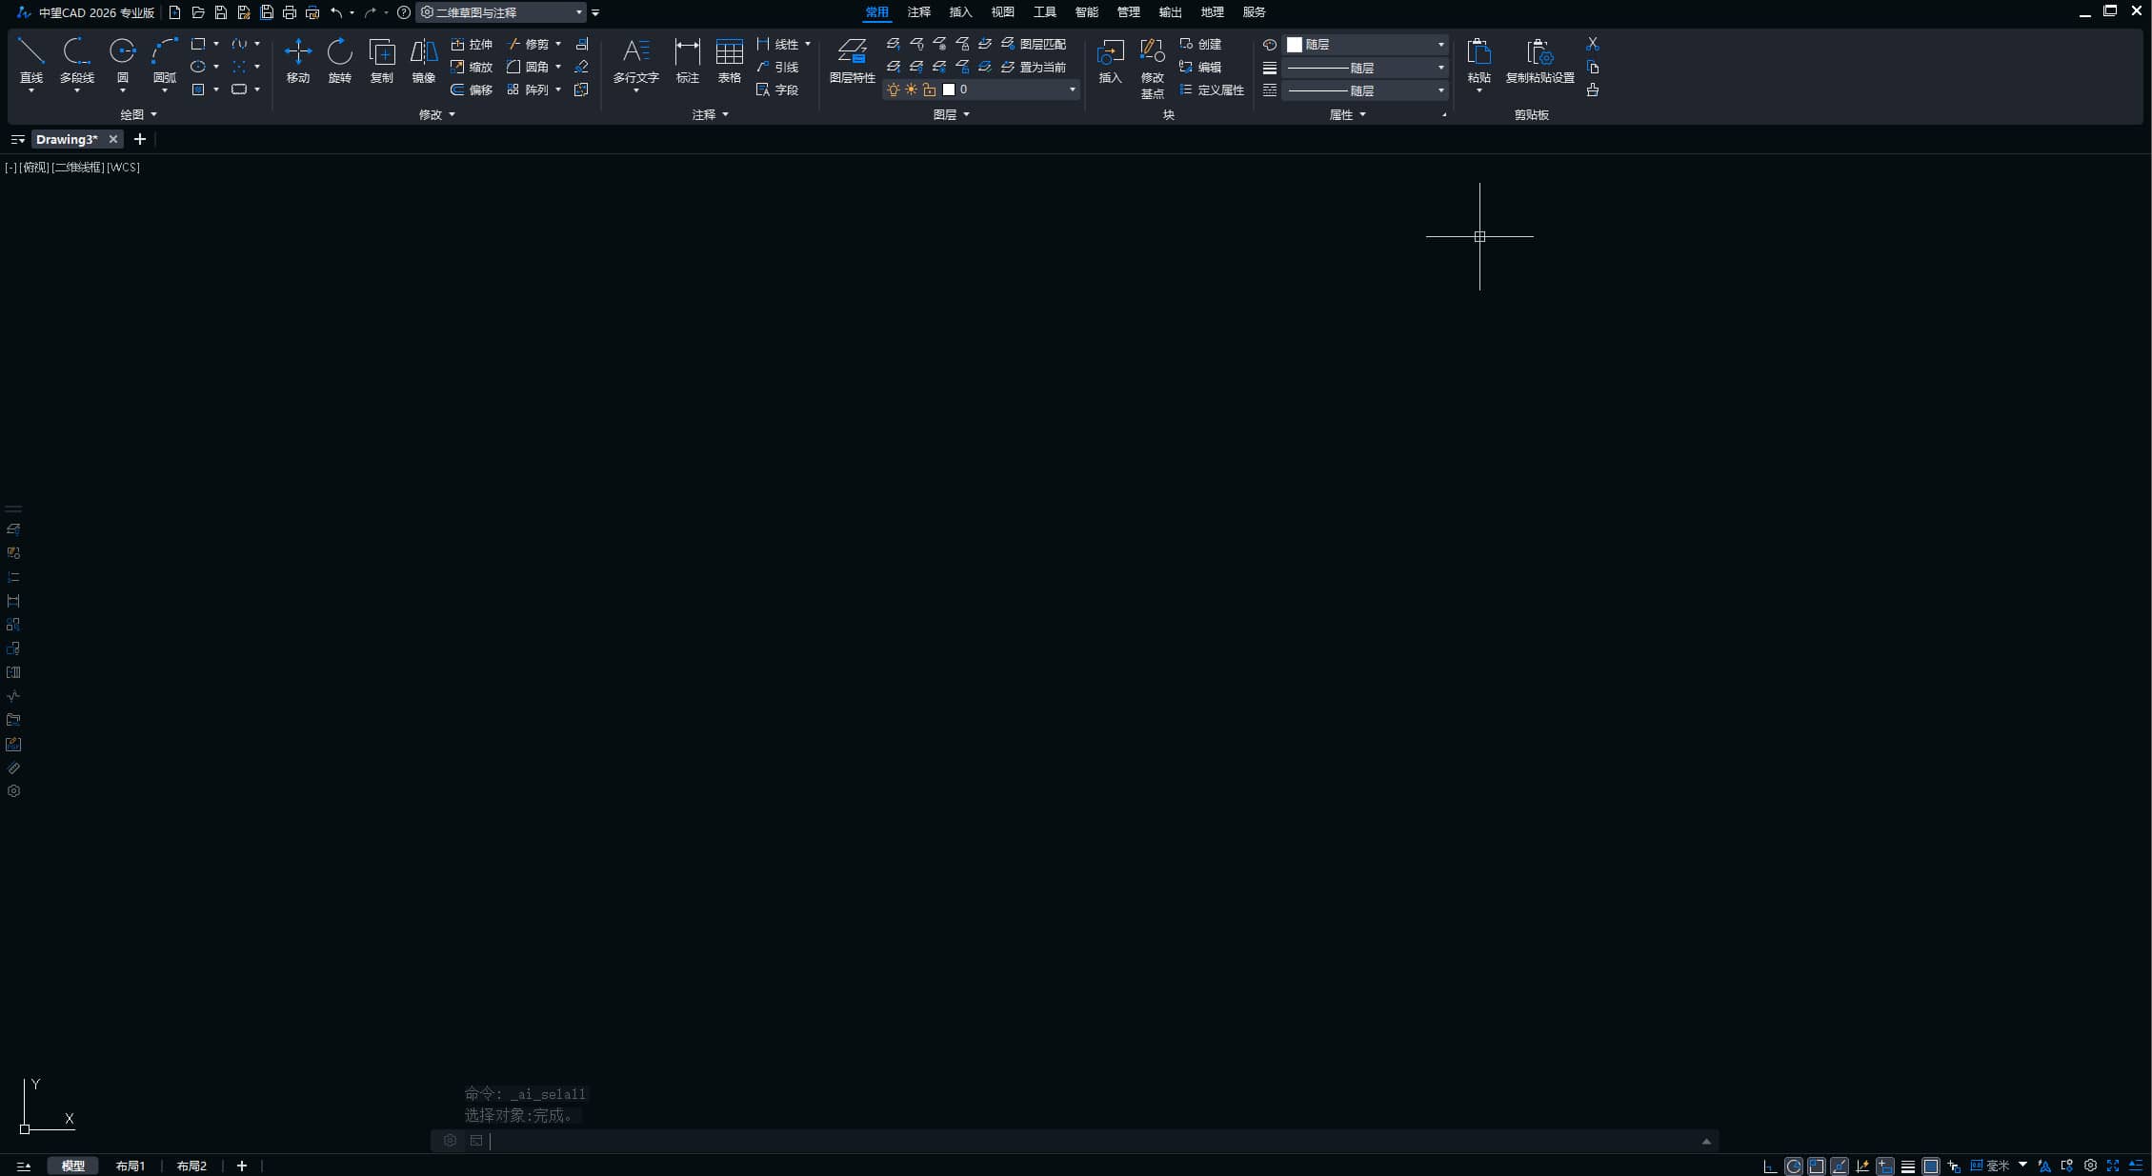The width and height of the screenshot is (2152, 1176).
Task: Switch to the 注释 ribbon tab
Action: (918, 12)
